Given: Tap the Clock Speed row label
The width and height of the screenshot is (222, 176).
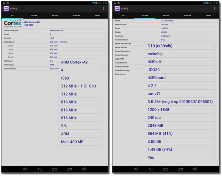Looking at the screenshot, I should pos(9,42).
